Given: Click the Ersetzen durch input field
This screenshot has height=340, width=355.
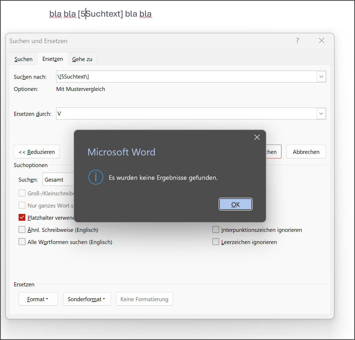Looking at the screenshot, I should 186,114.
